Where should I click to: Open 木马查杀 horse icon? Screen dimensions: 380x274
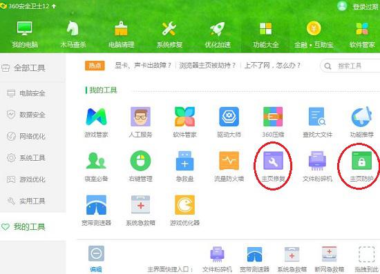(73, 35)
